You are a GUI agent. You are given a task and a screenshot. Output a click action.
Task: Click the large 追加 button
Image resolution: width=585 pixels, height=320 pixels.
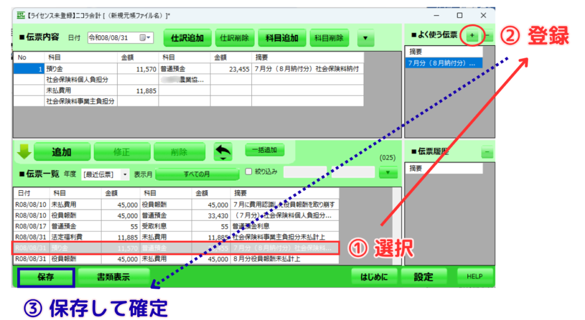point(62,152)
